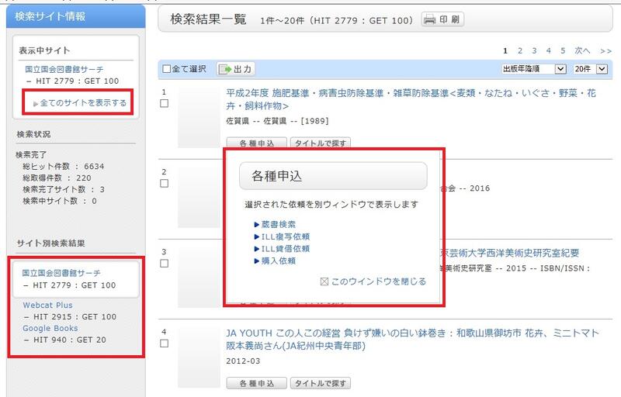This screenshot has height=397, width=621.
Task: Close the 各種申込 popup window
Action: click(373, 281)
